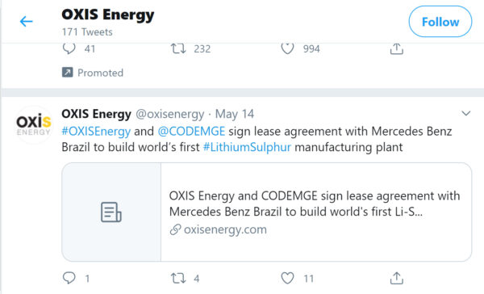
Task: Click the Promoted arrow icon
Action: pyautogui.click(x=68, y=73)
